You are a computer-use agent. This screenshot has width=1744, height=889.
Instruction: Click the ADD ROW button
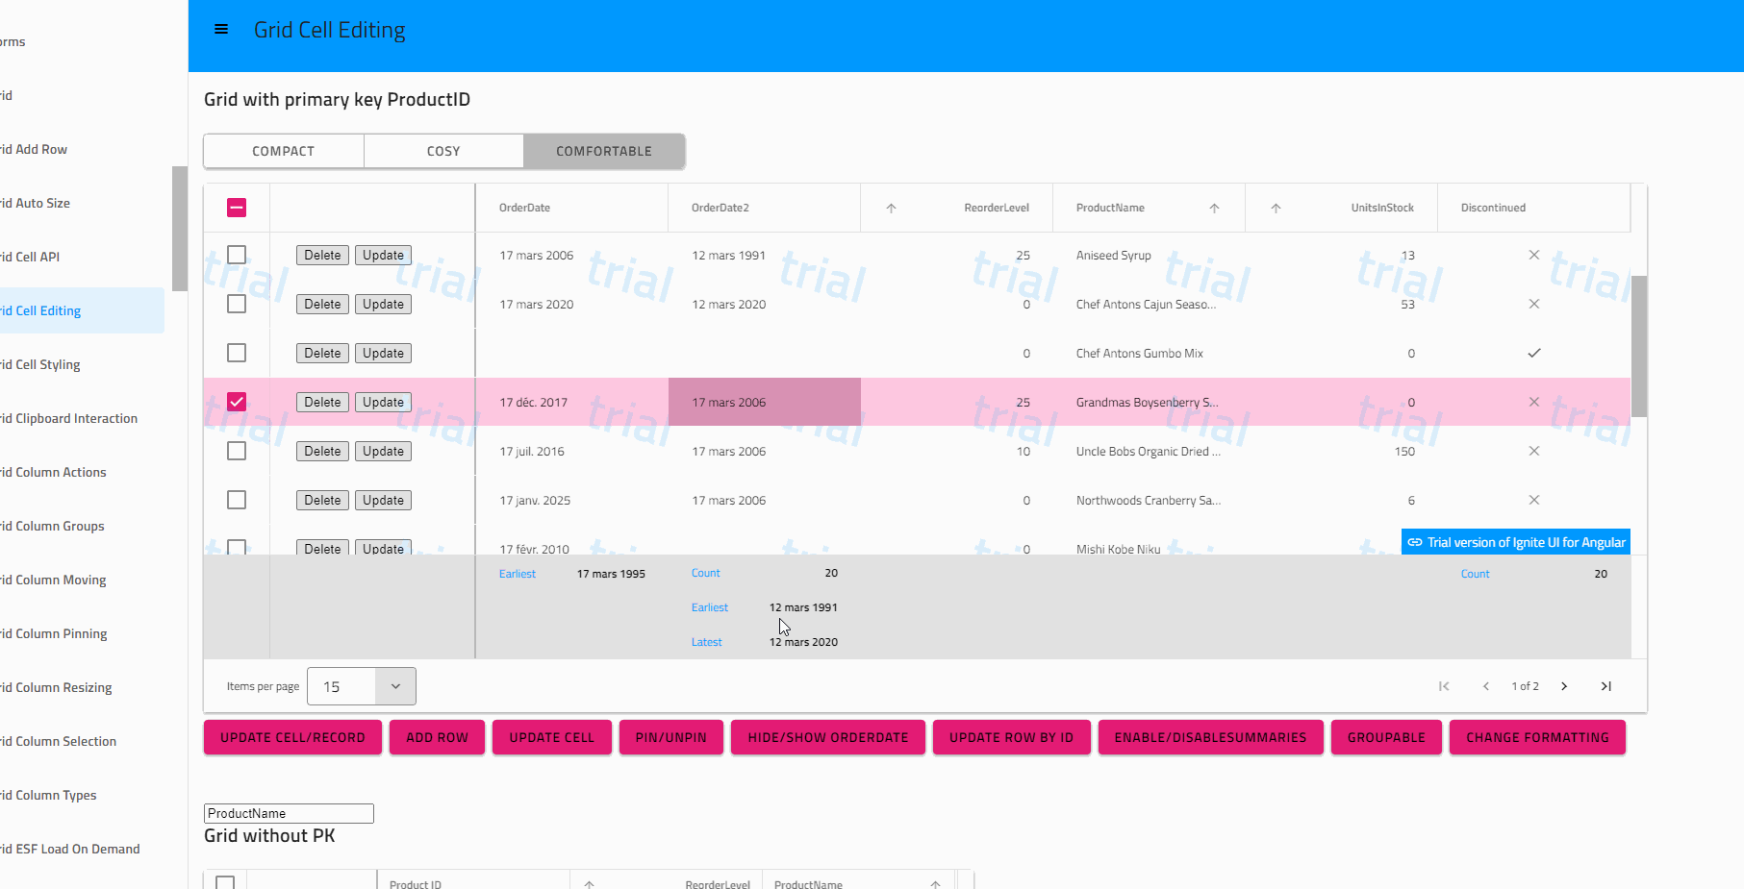pos(438,737)
